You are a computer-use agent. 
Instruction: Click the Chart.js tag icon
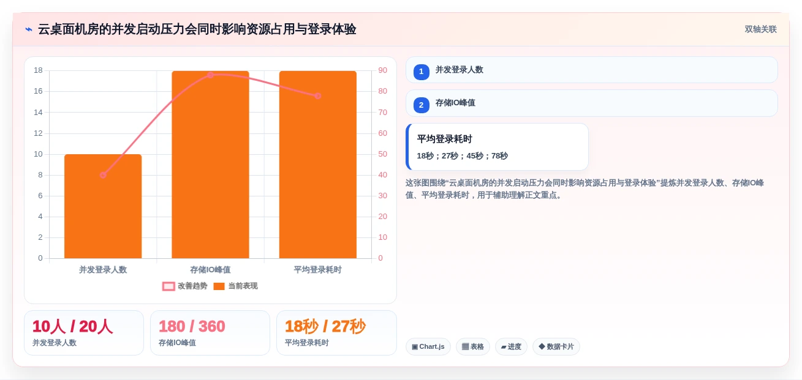pyautogui.click(x=415, y=347)
